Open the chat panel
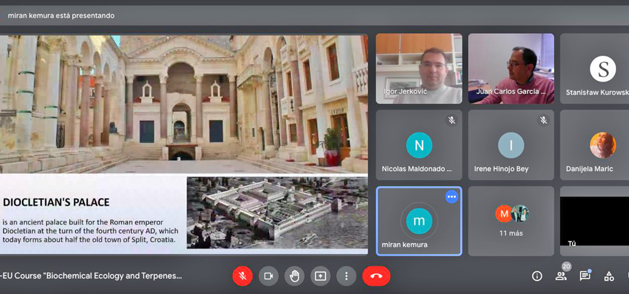This screenshot has height=294, width=629. pyautogui.click(x=585, y=276)
